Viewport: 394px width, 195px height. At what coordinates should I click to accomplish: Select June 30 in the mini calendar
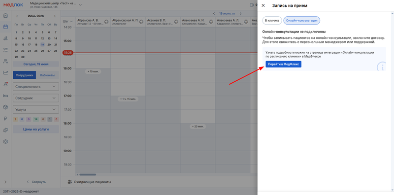point(23,57)
